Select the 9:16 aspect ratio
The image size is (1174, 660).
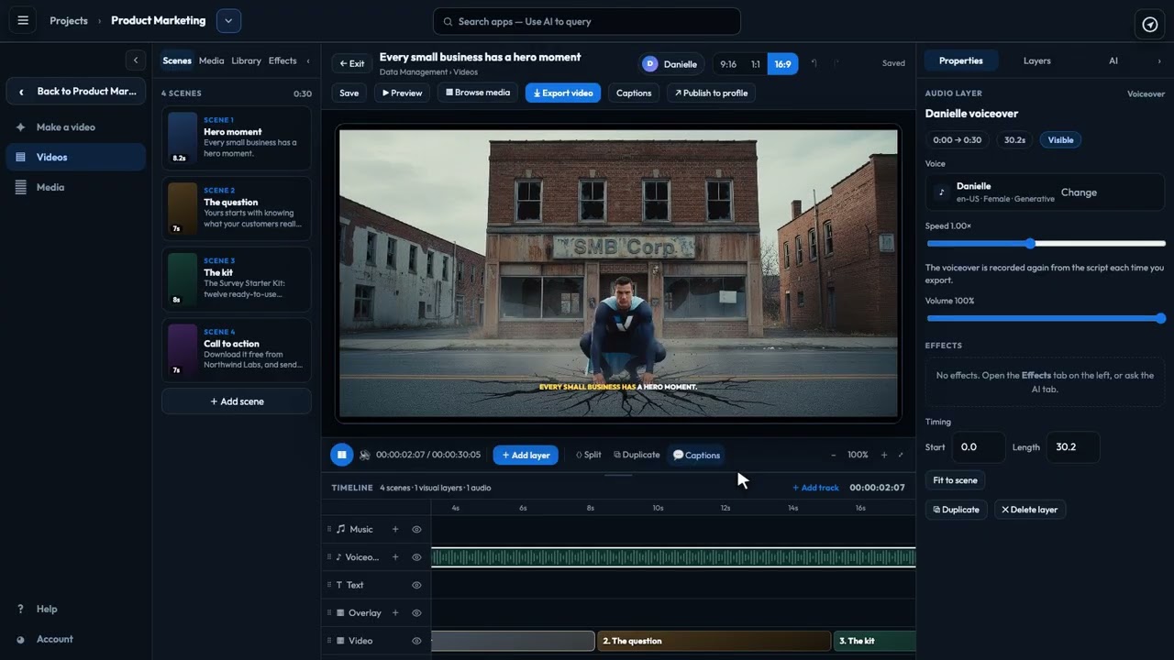[728, 64]
